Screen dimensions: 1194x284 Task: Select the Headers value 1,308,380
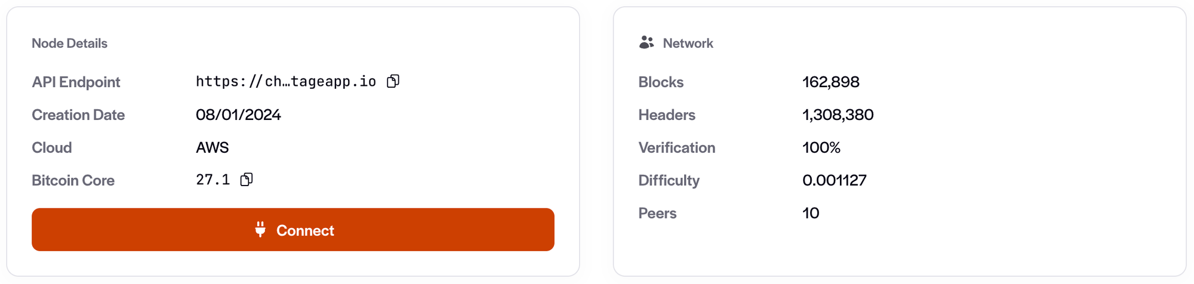[838, 115]
